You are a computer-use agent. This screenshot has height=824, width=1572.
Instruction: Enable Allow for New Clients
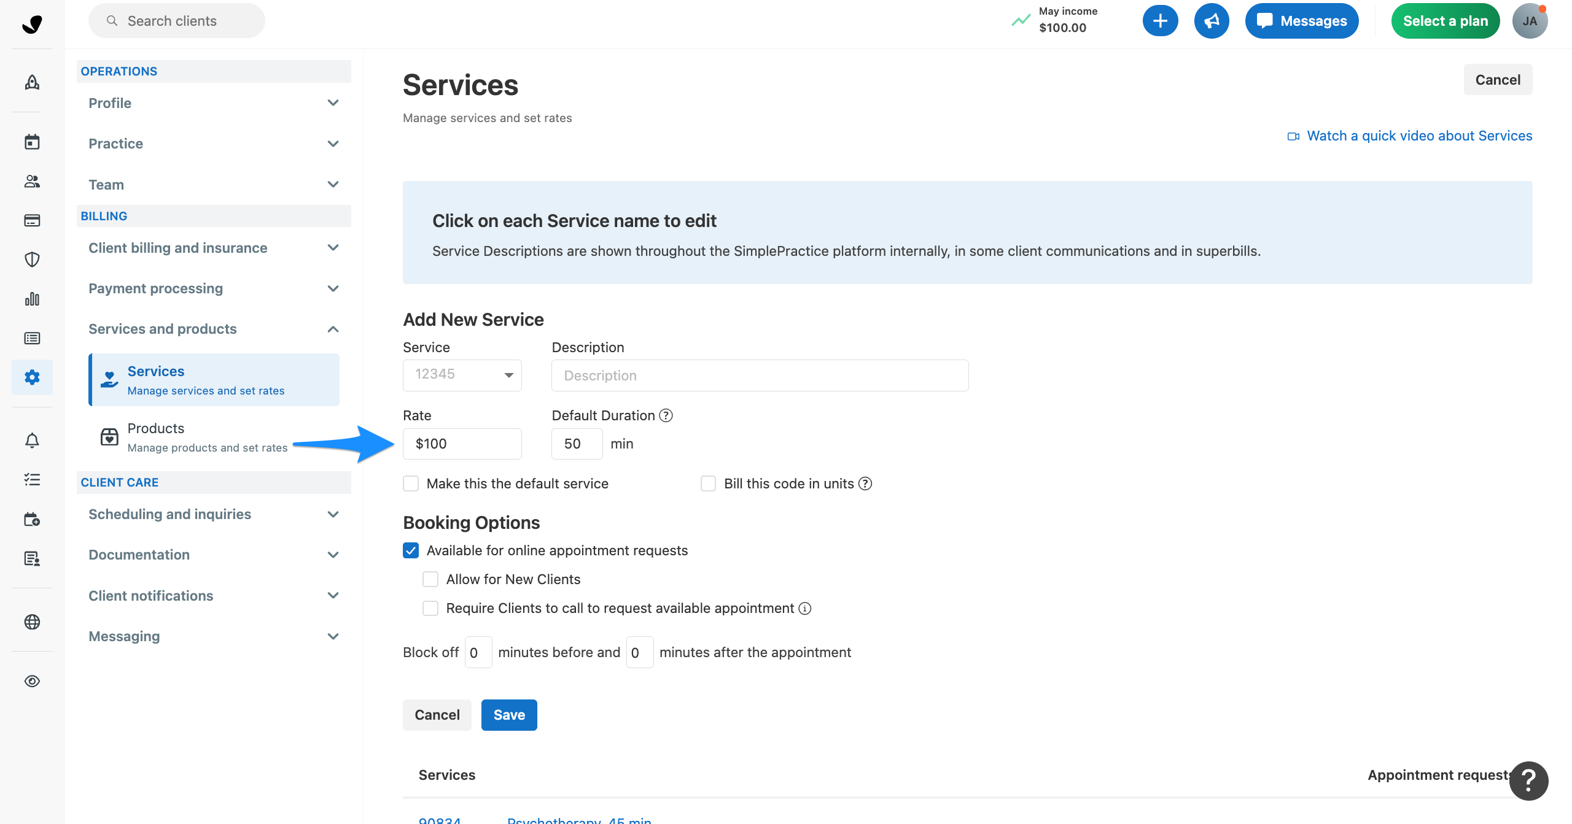click(x=430, y=579)
